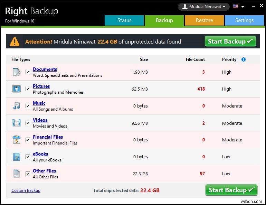Viewport: 266px width, 205px height.
Task: Go to the Status tab
Action: [124, 20]
